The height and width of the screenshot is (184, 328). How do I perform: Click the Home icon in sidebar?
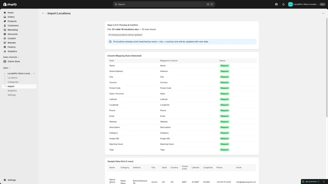coord(5,13)
